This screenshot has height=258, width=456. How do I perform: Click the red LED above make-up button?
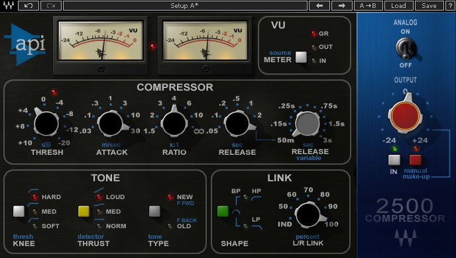[416, 149]
